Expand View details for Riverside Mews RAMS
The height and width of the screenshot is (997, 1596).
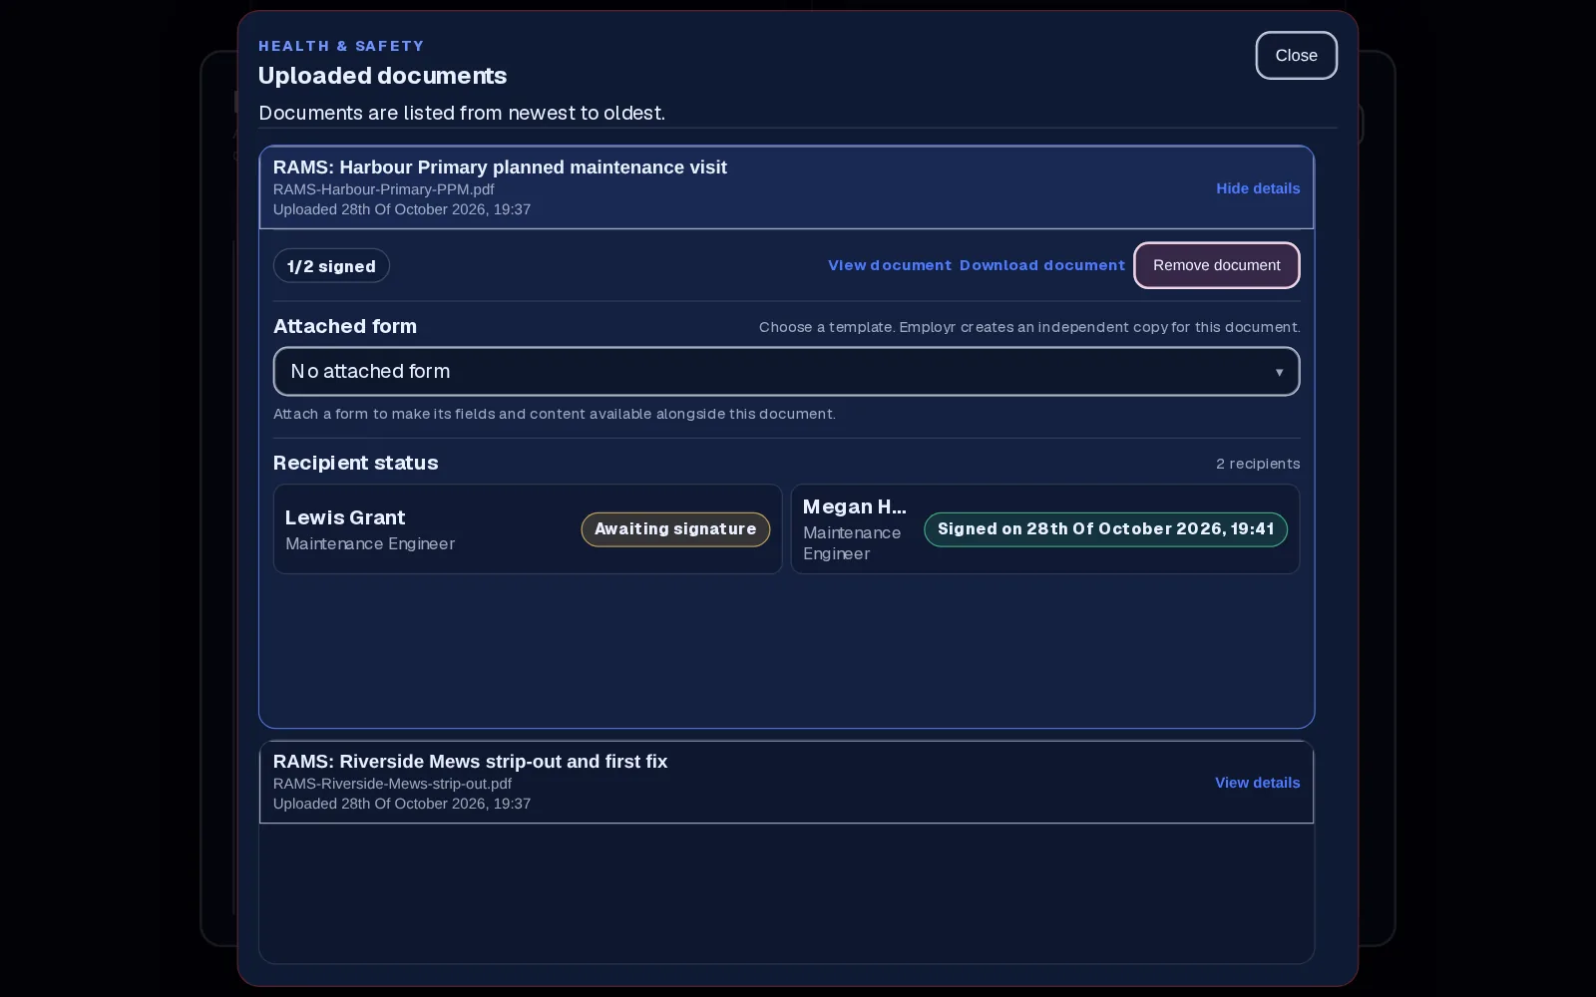point(1257,783)
